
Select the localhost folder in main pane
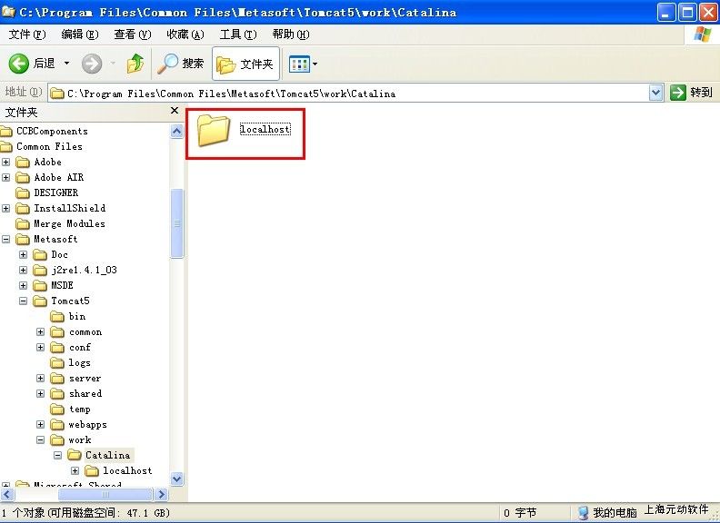(x=215, y=130)
